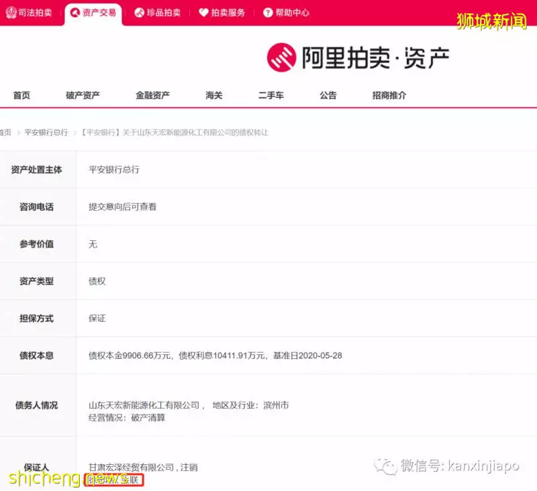Open the 海关 navigation item
537x491 pixels.
click(214, 95)
